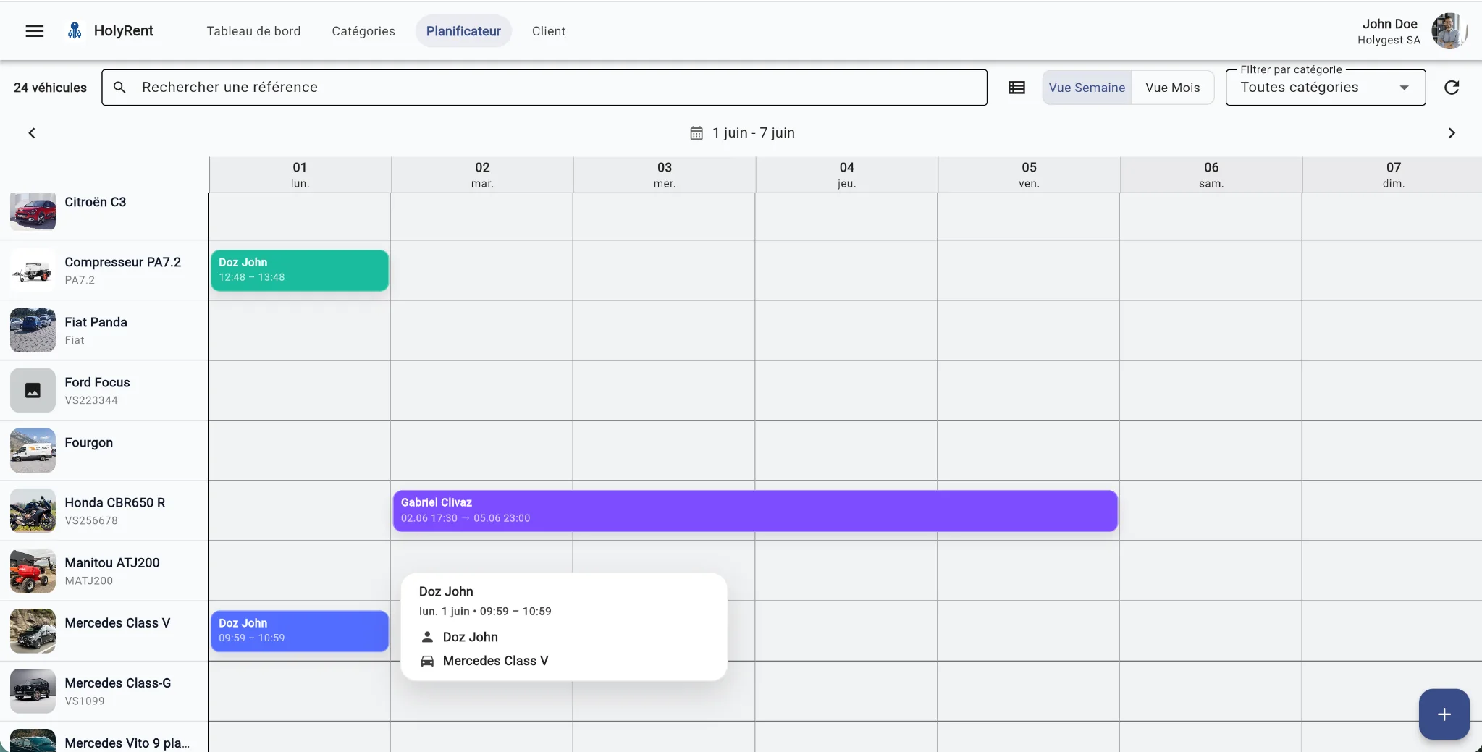
Task: Select Mercedes Class-G vehicle name
Action: (118, 683)
